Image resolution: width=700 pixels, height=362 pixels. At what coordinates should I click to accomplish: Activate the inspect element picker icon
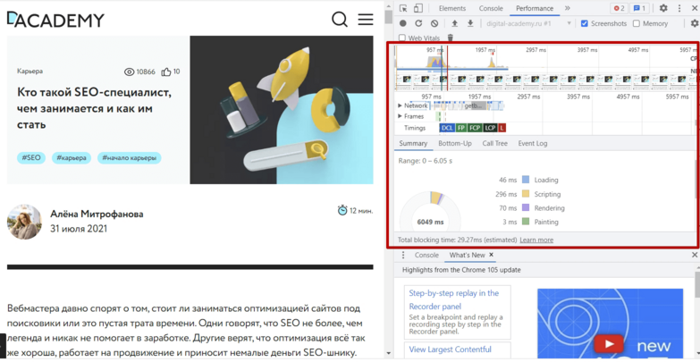403,8
